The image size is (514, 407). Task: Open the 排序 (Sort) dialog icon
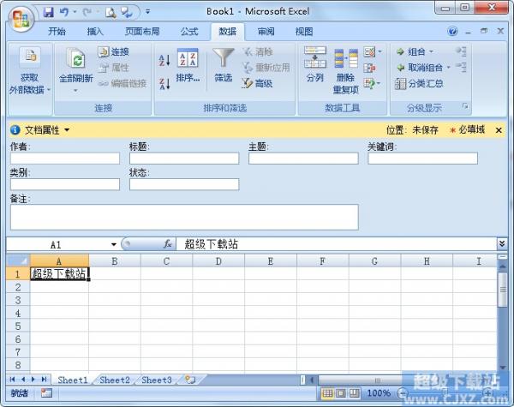point(188,65)
